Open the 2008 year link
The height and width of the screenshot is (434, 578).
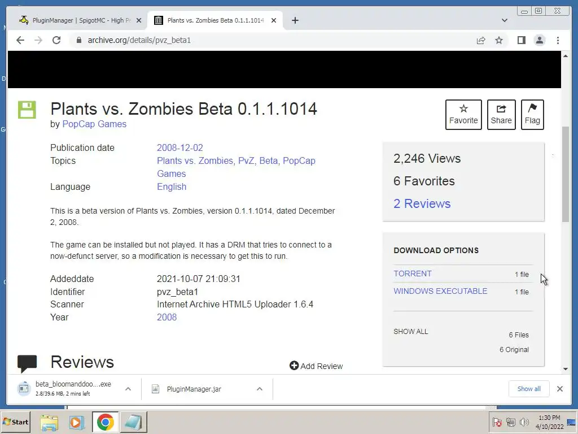pos(167,317)
